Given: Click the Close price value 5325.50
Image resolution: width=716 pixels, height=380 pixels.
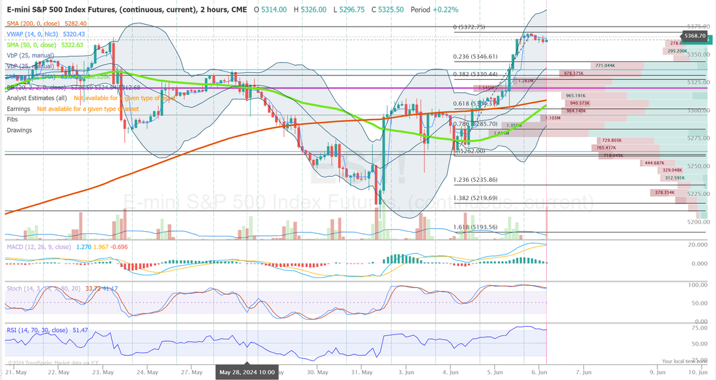Looking at the screenshot, I should click(x=391, y=10).
